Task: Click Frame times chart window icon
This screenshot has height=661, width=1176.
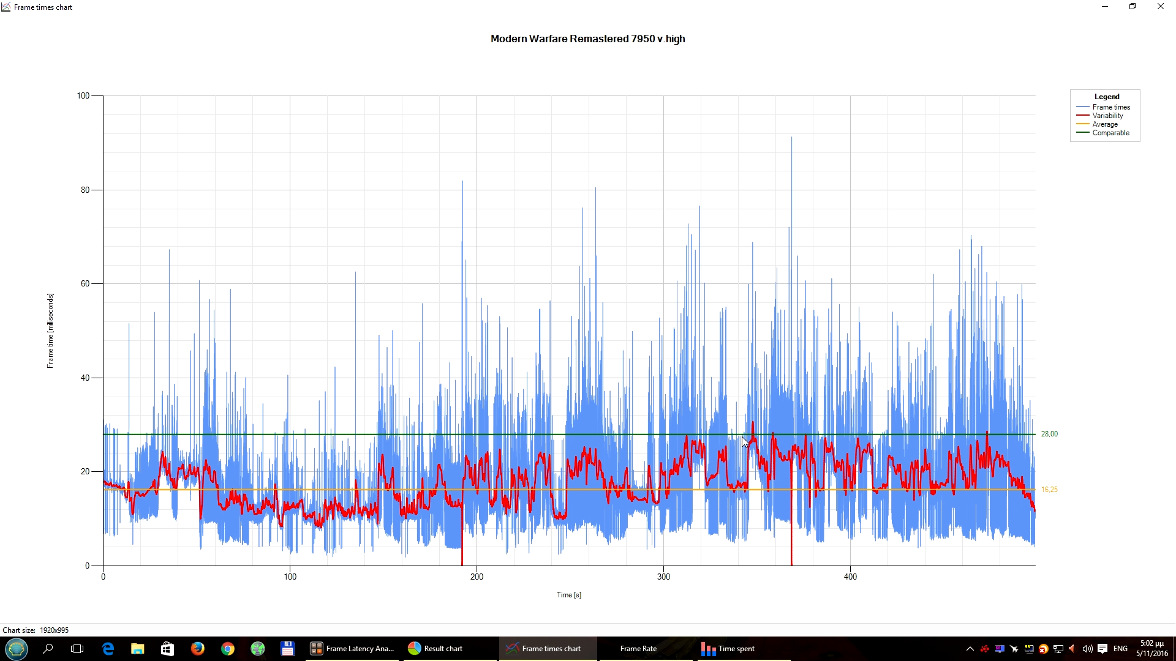Action: (6, 7)
